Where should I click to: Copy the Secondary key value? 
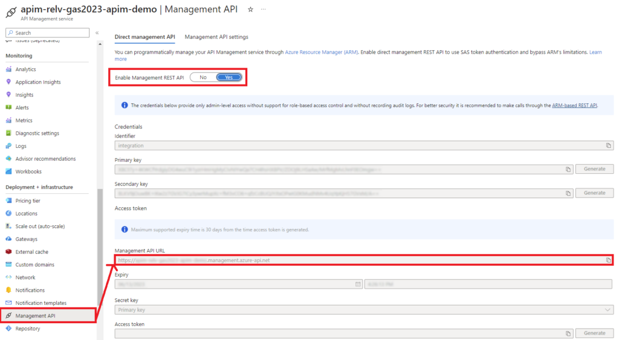(x=568, y=193)
